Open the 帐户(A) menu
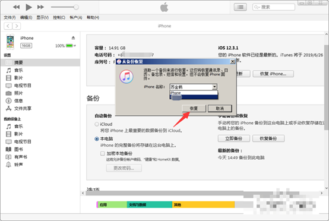The image size is (329, 221). pyautogui.click(x=76, y=18)
